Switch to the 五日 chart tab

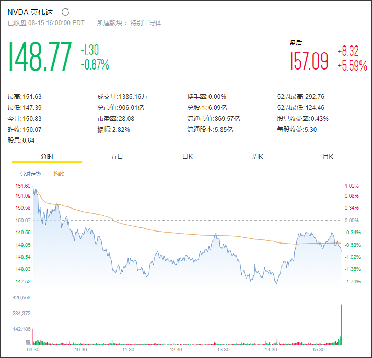coord(117,157)
